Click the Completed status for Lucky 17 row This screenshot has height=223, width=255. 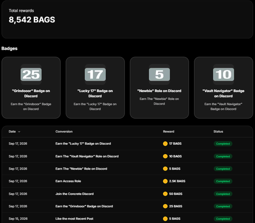click(x=223, y=144)
